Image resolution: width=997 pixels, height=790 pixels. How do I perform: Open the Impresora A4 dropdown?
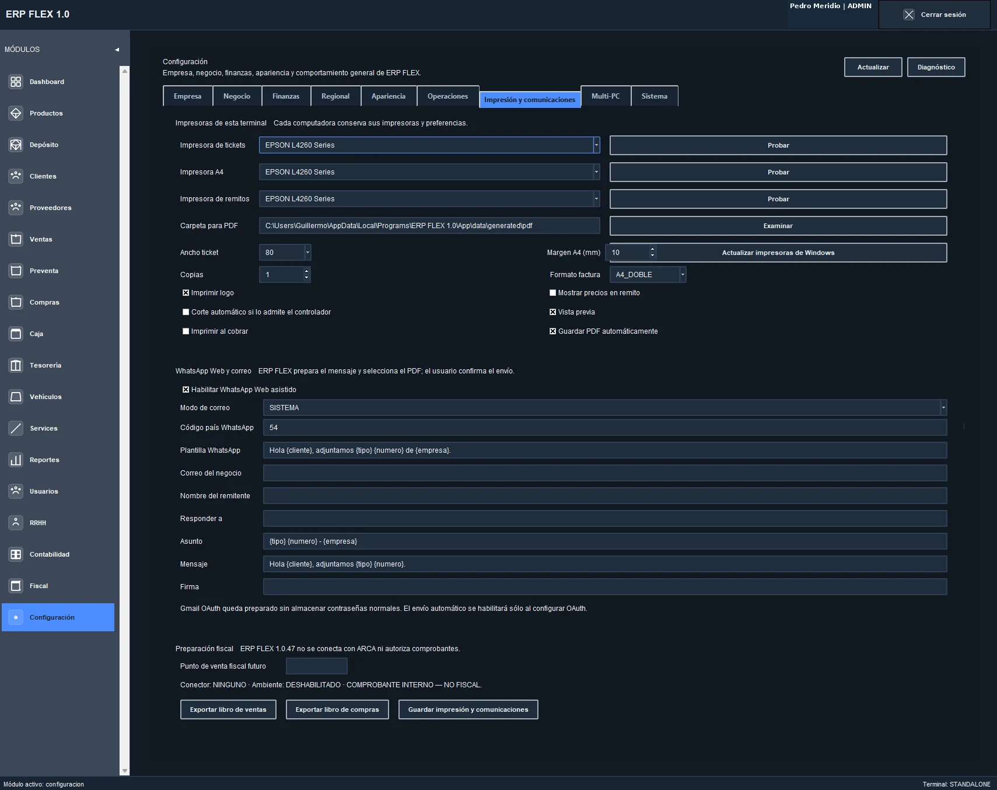(596, 172)
